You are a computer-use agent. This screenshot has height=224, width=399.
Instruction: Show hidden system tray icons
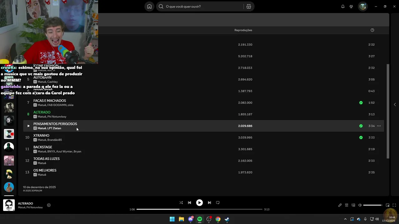(345, 219)
